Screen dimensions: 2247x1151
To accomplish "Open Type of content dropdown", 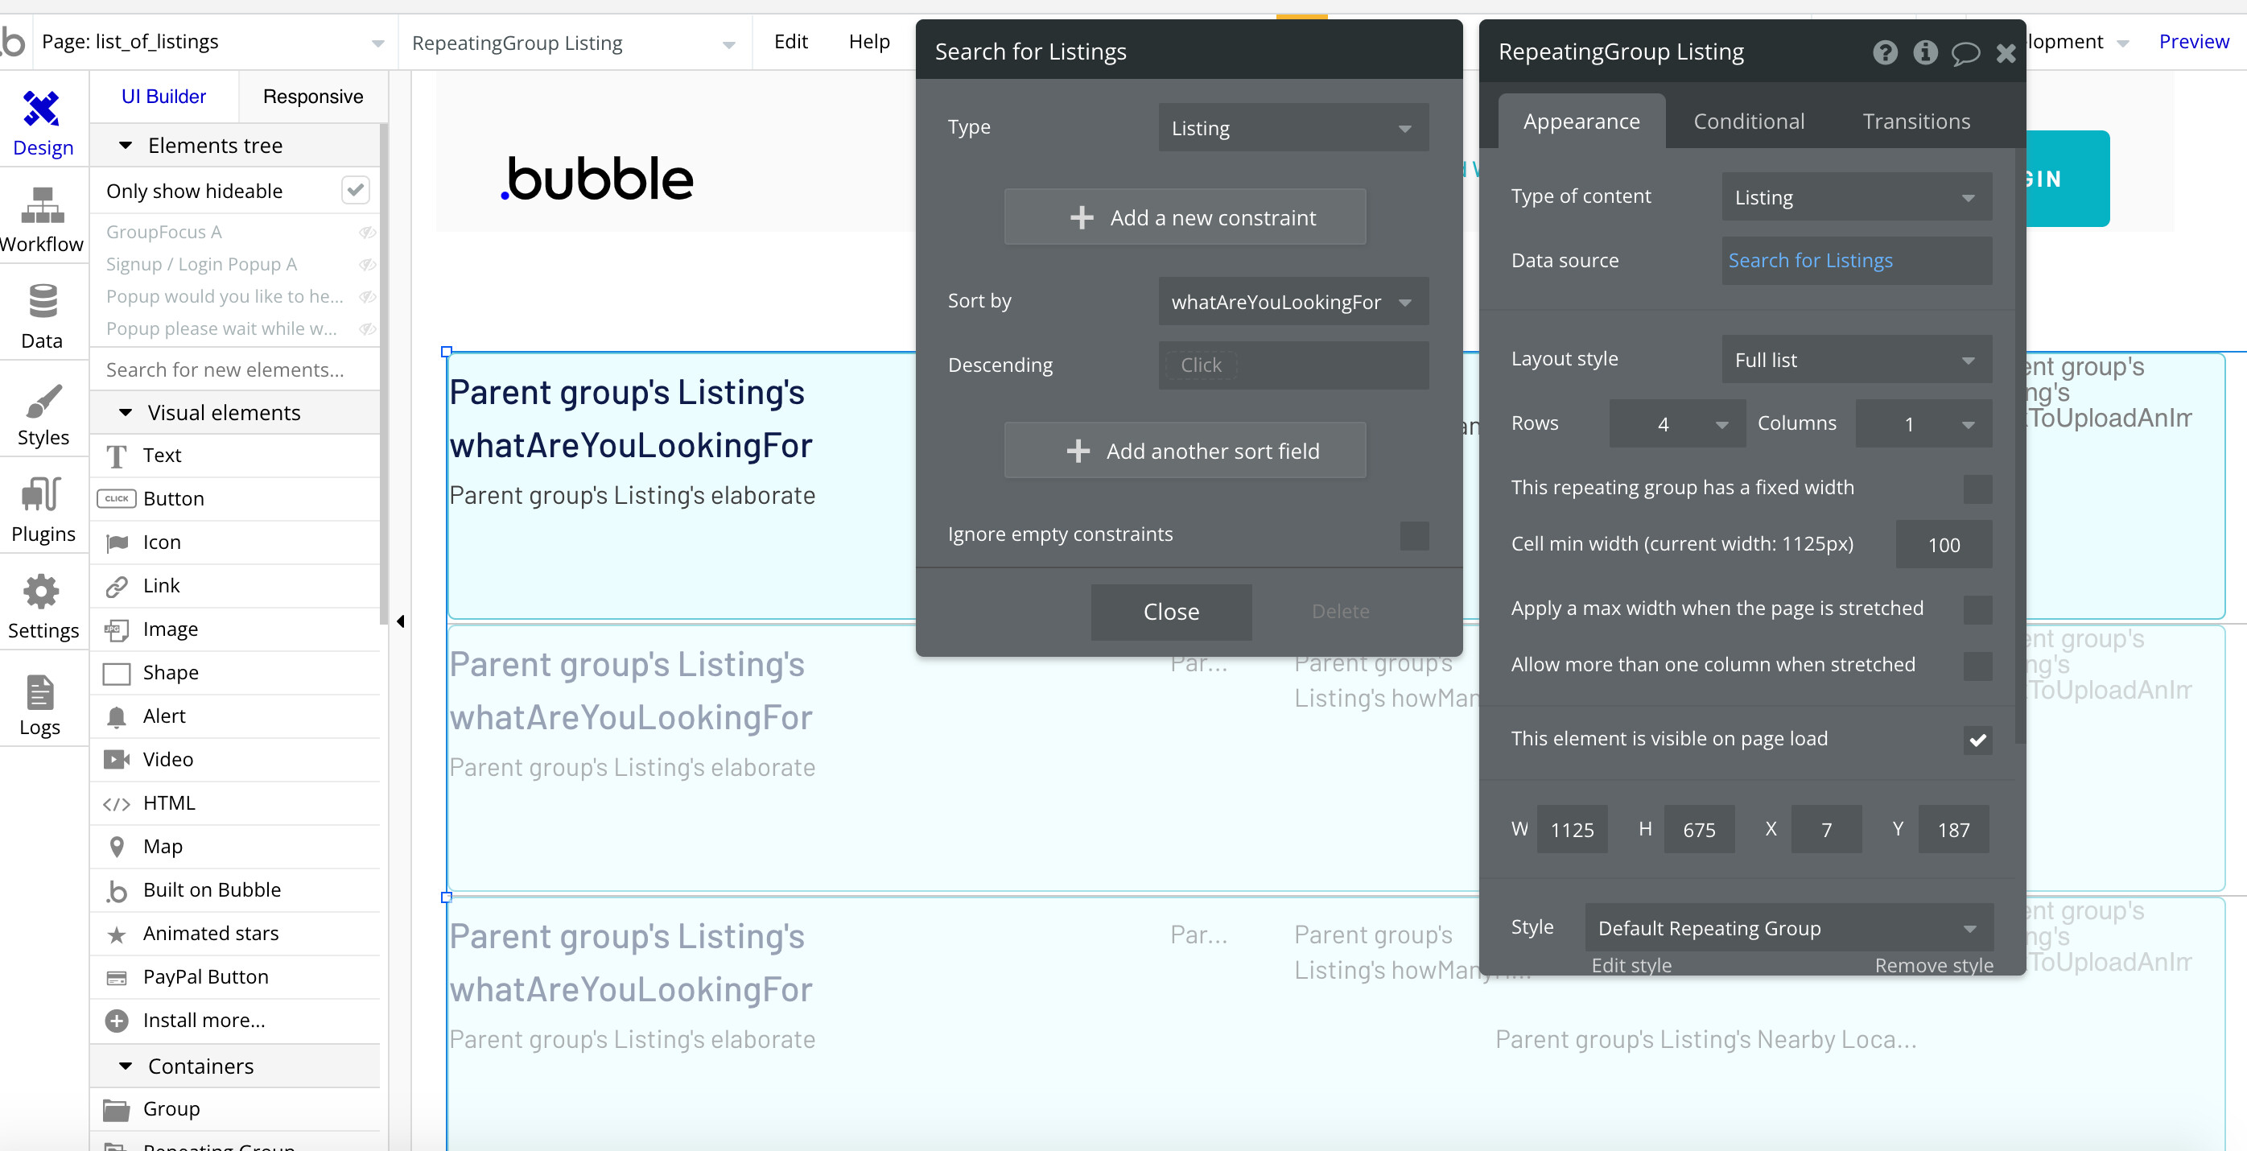I will [x=1856, y=197].
